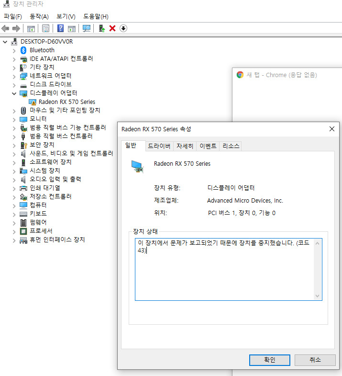Expand the 소프트웨어 장치 node
The width and height of the screenshot is (342, 376).
coord(14,163)
